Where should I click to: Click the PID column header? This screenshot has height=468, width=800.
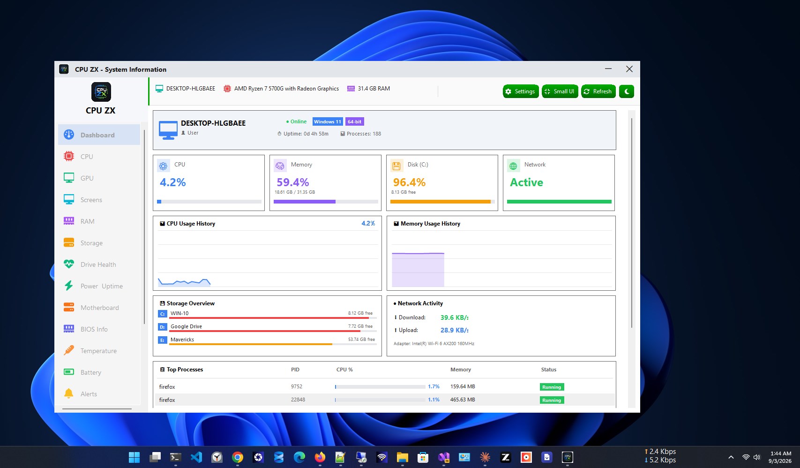[295, 370]
